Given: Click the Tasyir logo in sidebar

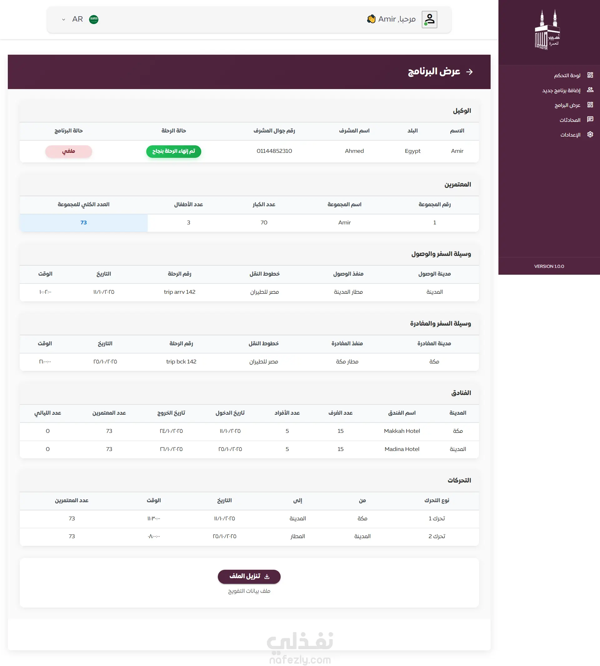Looking at the screenshot, I should point(547,30).
